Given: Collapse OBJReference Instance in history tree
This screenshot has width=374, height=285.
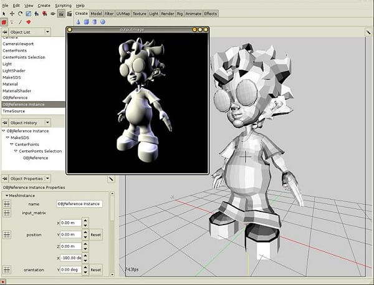Looking at the screenshot, I should (3, 131).
